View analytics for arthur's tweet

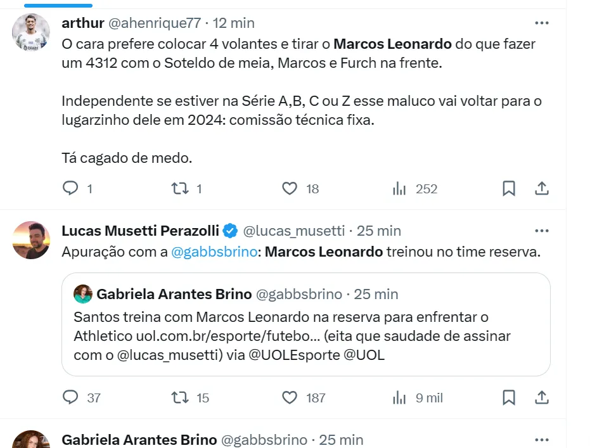coord(400,188)
